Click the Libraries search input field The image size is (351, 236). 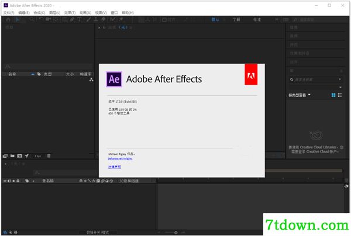(315, 79)
